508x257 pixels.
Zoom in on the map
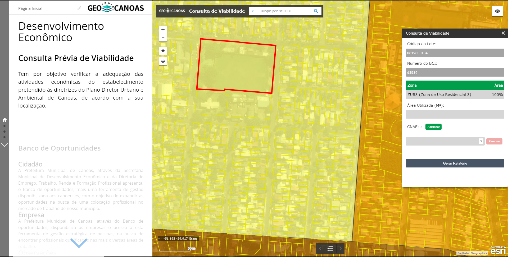(163, 29)
